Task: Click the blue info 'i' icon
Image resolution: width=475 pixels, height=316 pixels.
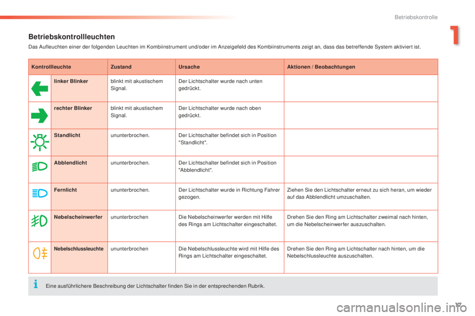Action: tap(36, 284)
